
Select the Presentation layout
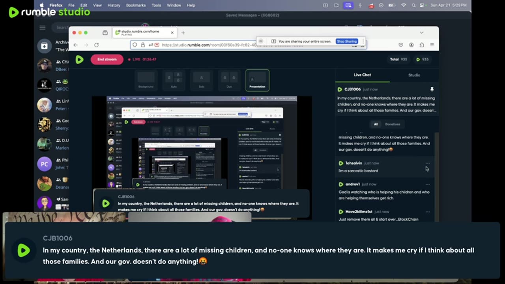257,80
